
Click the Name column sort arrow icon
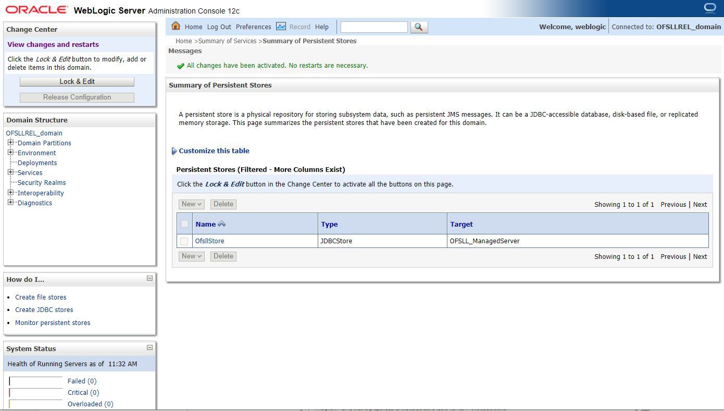[222, 224]
